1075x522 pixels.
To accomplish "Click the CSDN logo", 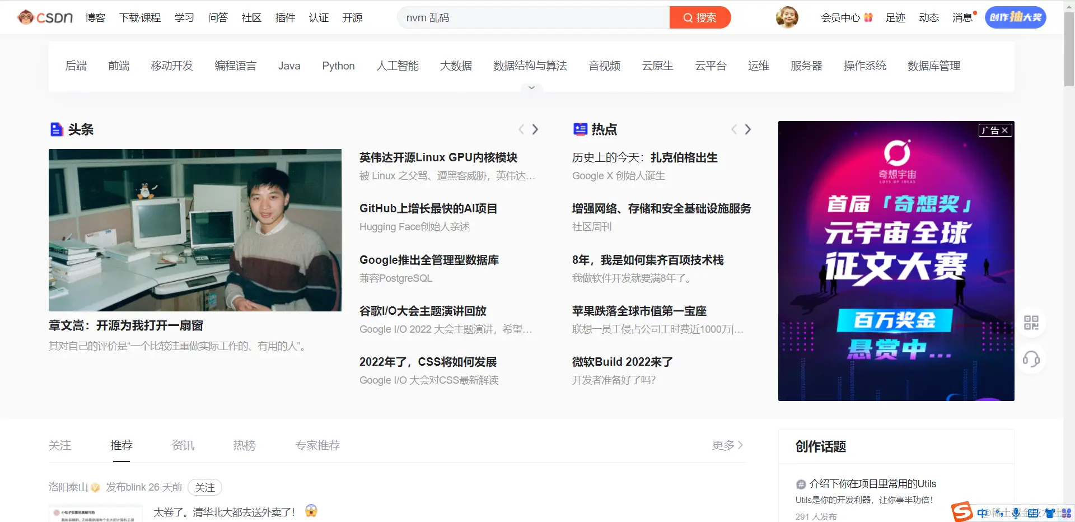I will [45, 17].
